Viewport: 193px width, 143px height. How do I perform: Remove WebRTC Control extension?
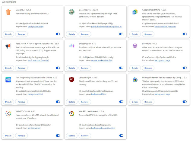click(x=21, y=136)
